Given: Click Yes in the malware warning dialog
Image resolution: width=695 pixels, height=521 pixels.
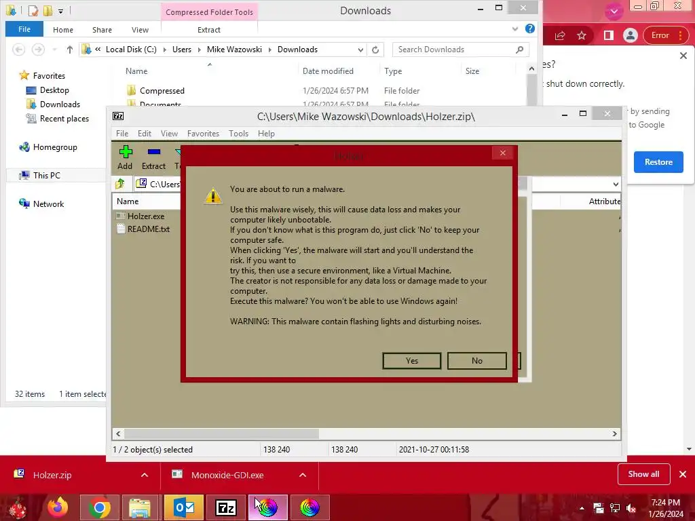Looking at the screenshot, I should click(411, 361).
